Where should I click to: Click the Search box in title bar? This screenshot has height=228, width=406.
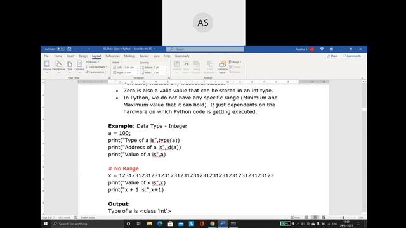(205, 49)
